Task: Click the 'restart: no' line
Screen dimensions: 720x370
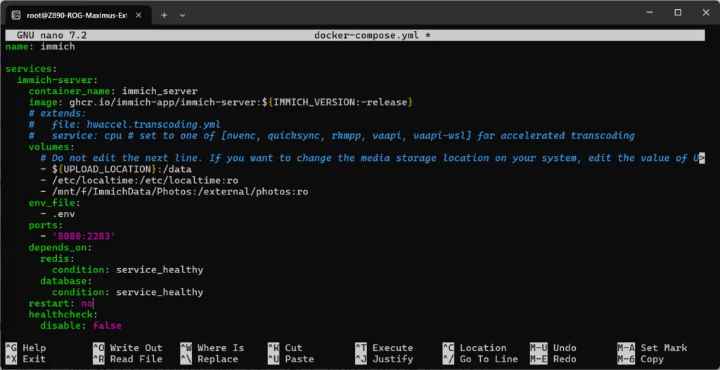Action: point(60,303)
